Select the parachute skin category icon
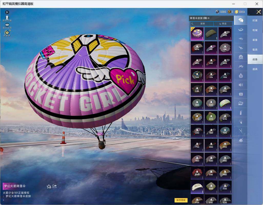263x205 pixels. point(241,20)
